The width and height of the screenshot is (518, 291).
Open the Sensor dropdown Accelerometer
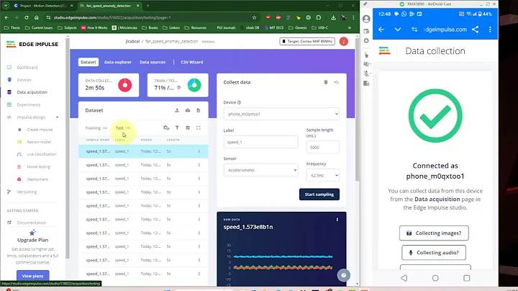coord(260,170)
